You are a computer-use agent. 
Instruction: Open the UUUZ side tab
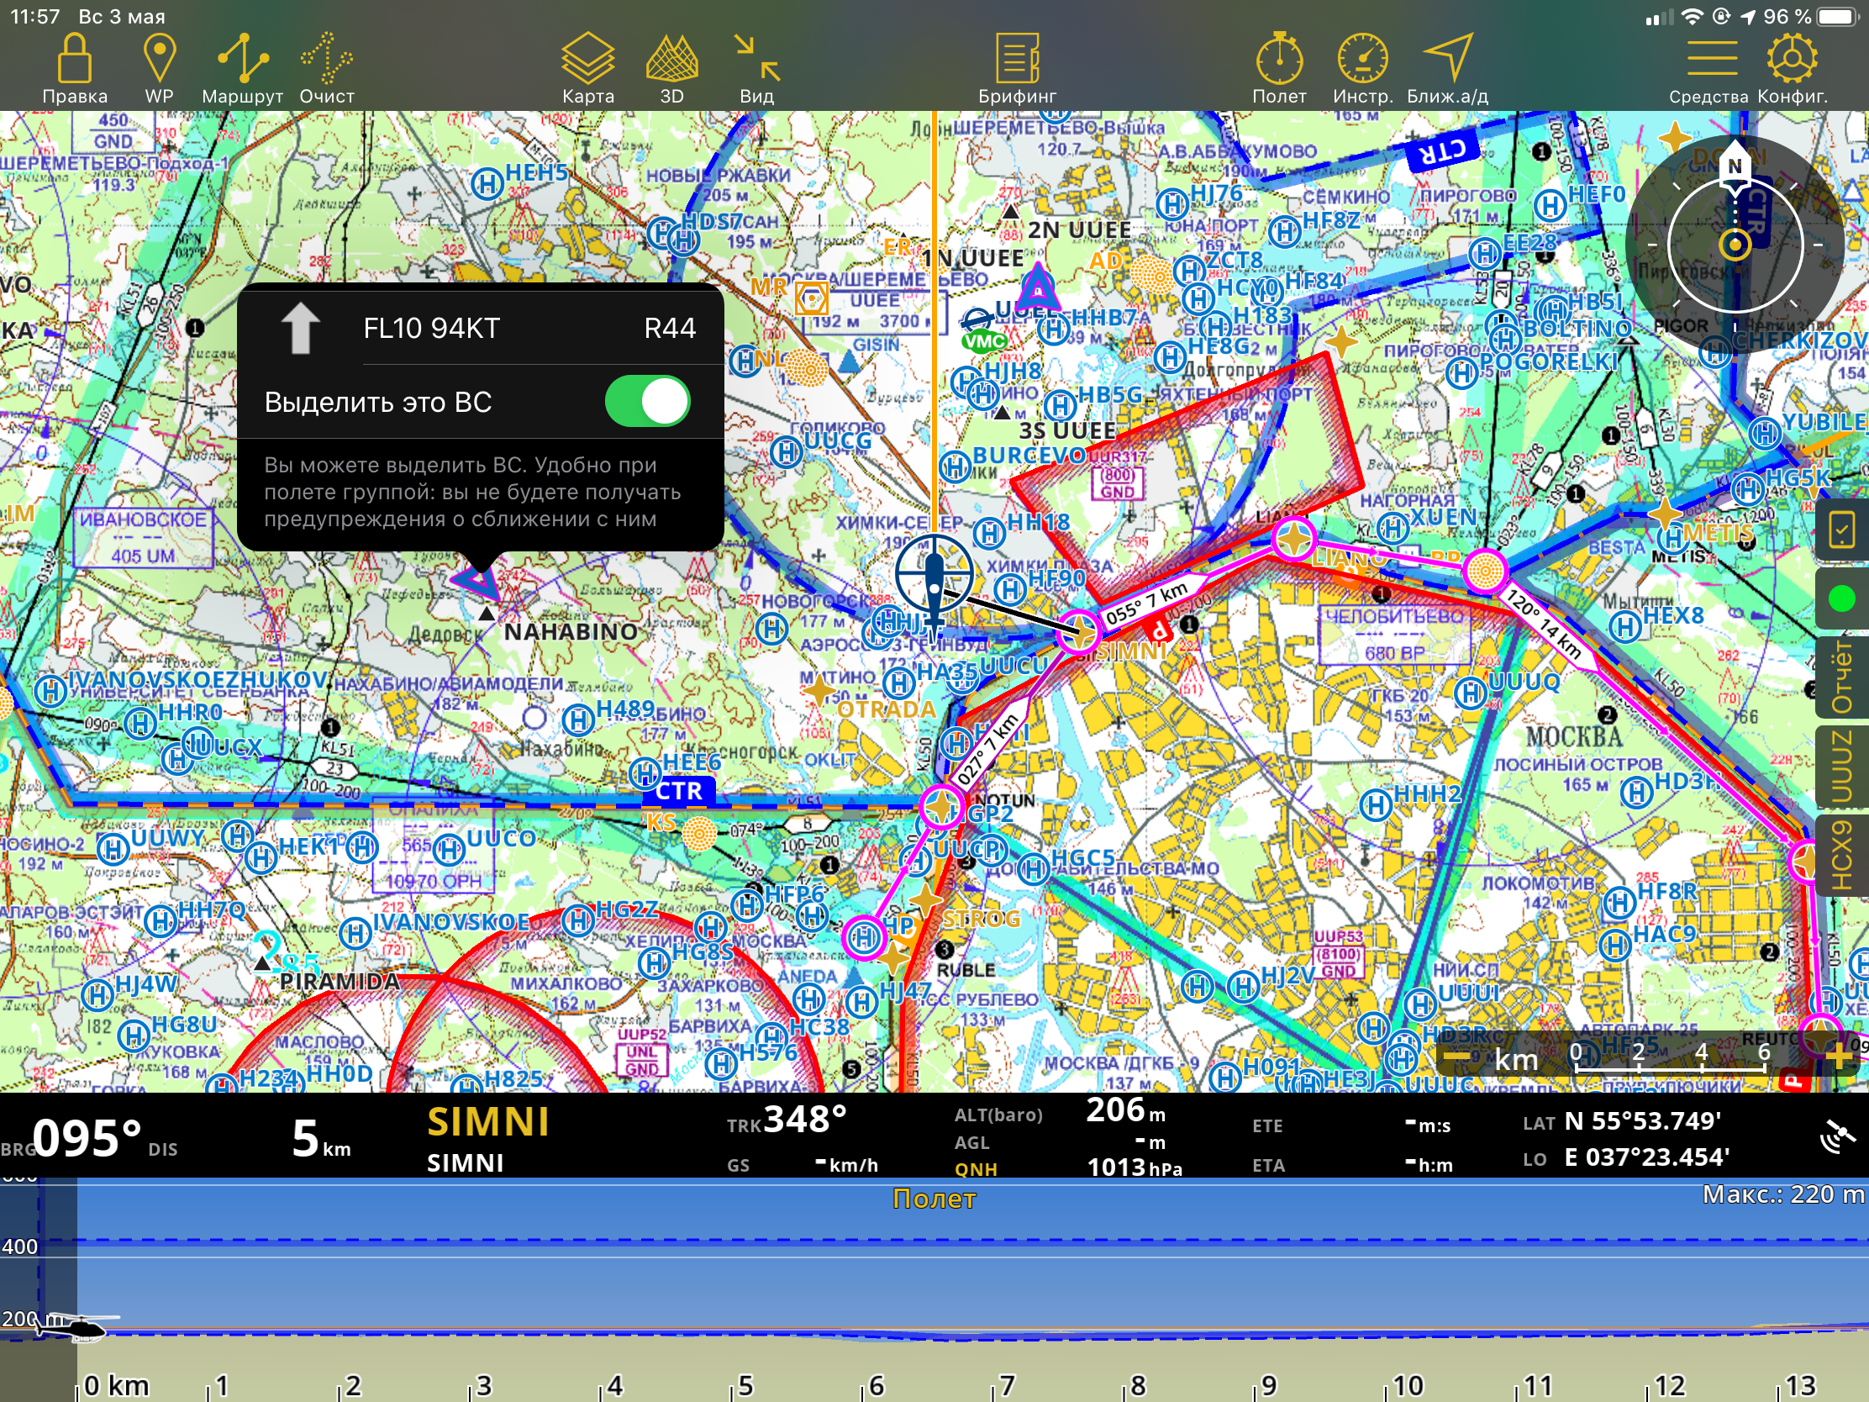click(x=1841, y=766)
